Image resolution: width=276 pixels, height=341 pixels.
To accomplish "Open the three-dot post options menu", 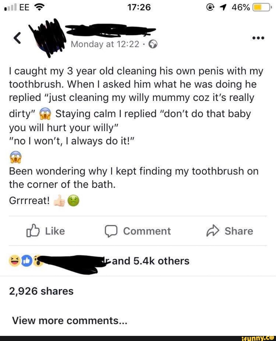I will tap(258, 38).
